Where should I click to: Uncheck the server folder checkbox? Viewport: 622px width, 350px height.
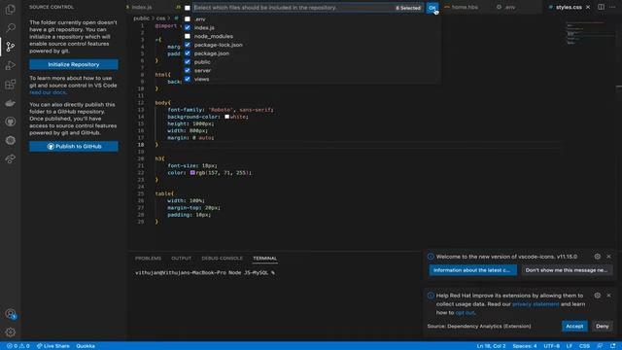click(188, 70)
